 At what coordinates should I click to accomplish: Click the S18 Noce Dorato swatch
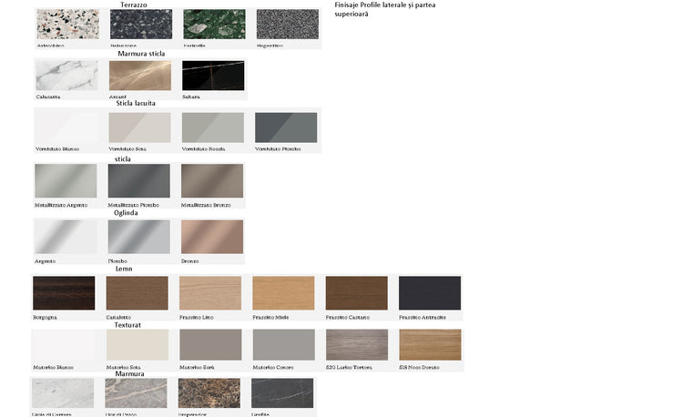(430, 345)
